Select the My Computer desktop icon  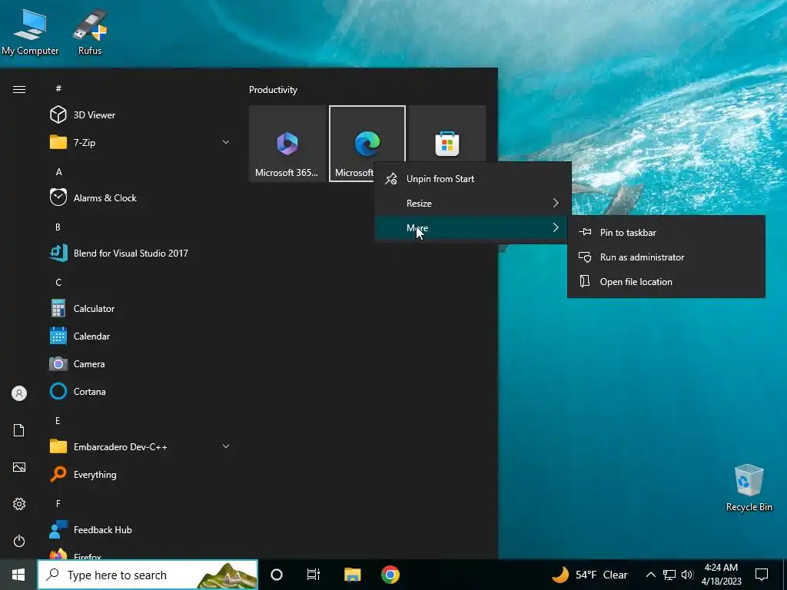click(30, 32)
